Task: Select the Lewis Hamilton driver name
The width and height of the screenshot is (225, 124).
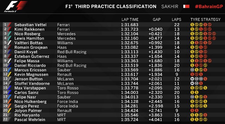Action: pos(29,38)
